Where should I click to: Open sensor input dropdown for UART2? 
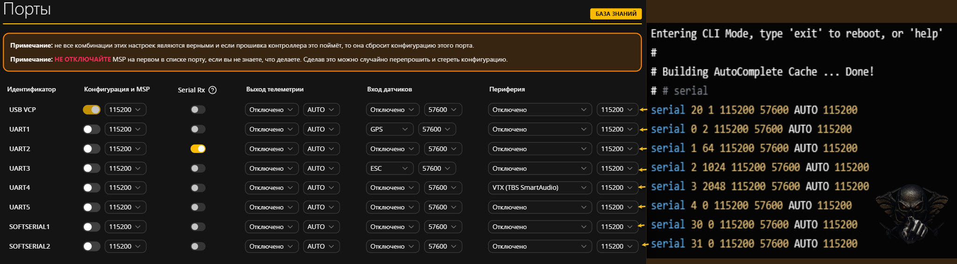click(x=393, y=149)
